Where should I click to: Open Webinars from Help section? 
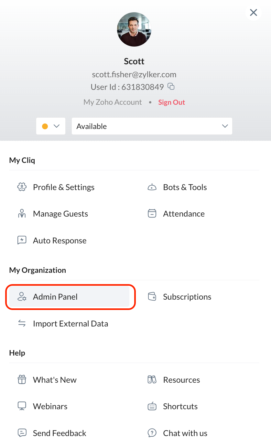click(50, 406)
